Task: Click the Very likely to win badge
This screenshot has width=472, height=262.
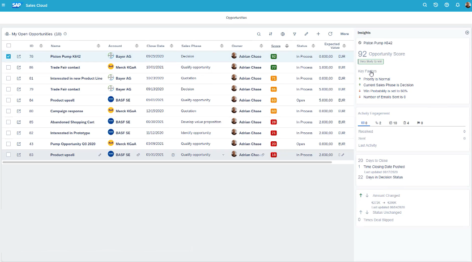Action: pos(371,61)
